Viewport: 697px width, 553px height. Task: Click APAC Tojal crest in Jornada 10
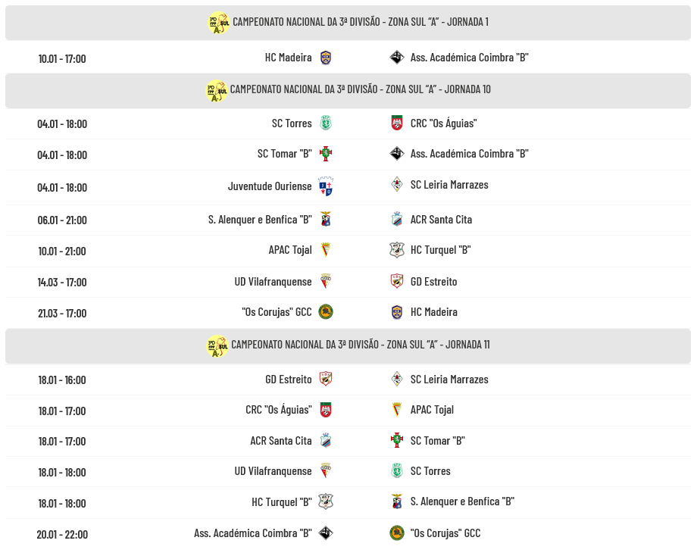(326, 250)
